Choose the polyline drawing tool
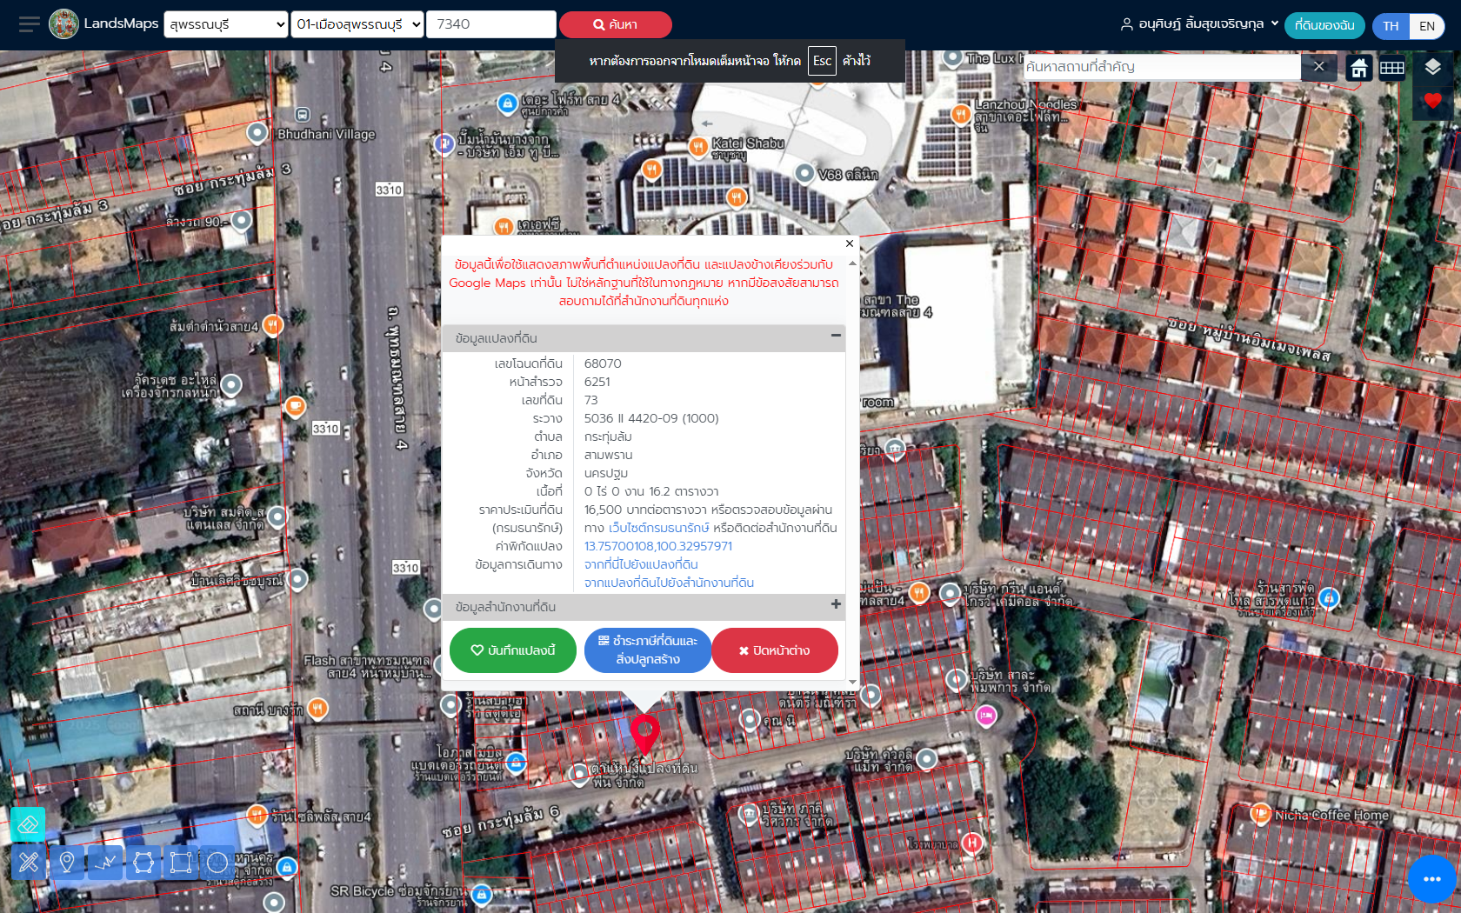Viewport: 1461px width, 913px height. click(x=105, y=863)
